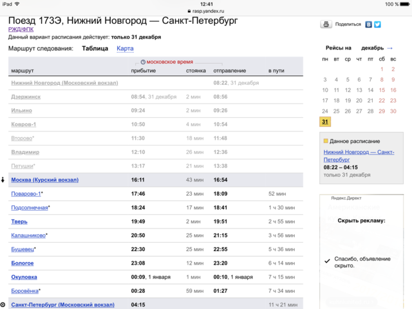Click the clock icon beside московское время
This screenshot has width=412, height=309.
142,61
